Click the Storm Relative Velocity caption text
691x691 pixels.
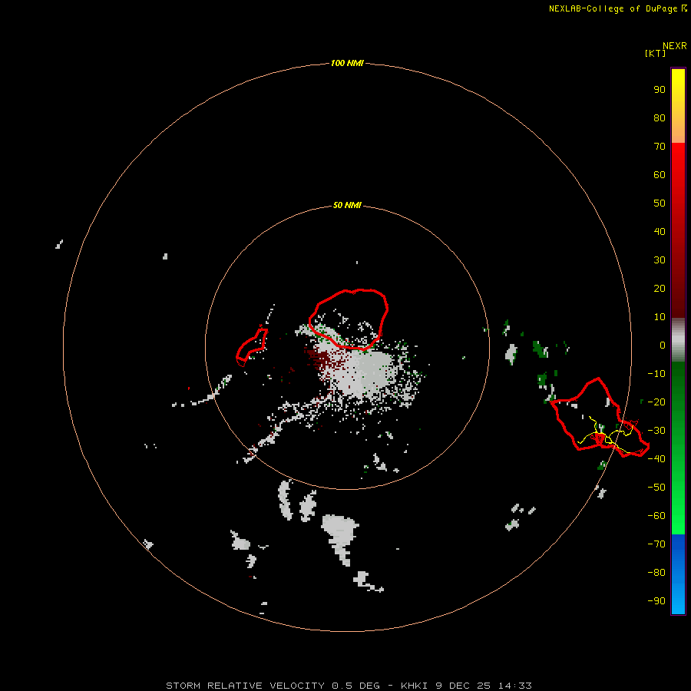349,686
